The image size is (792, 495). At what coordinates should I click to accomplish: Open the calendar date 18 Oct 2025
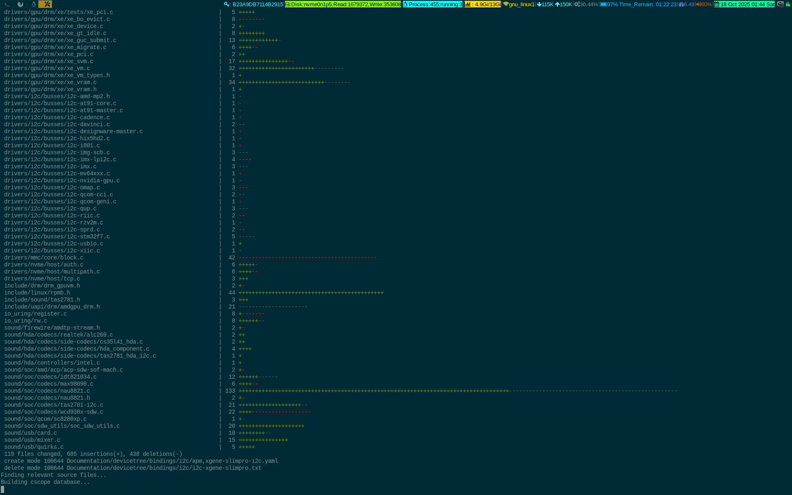point(744,4)
